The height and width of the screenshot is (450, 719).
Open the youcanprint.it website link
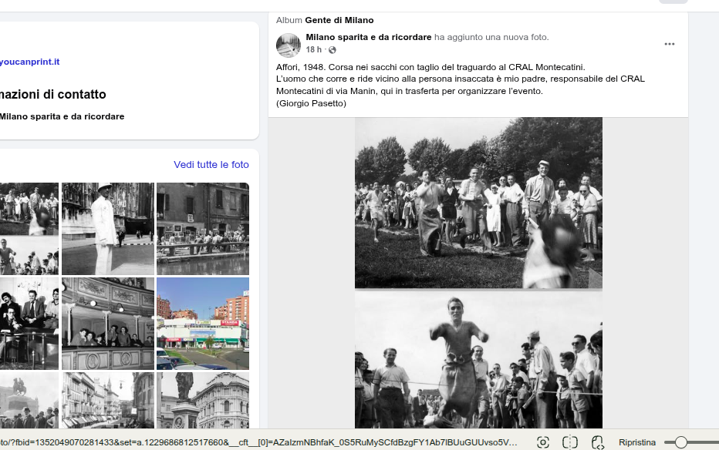[x=29, y=62]
